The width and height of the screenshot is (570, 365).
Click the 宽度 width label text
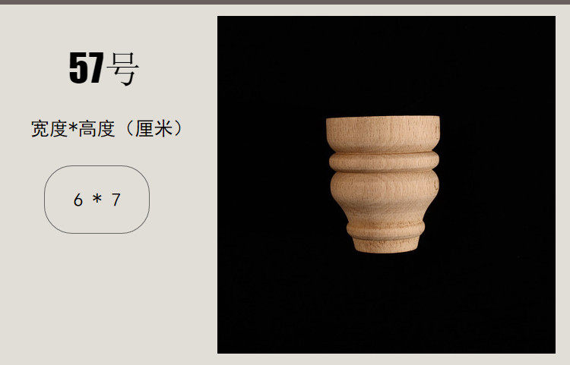point(49,129)
